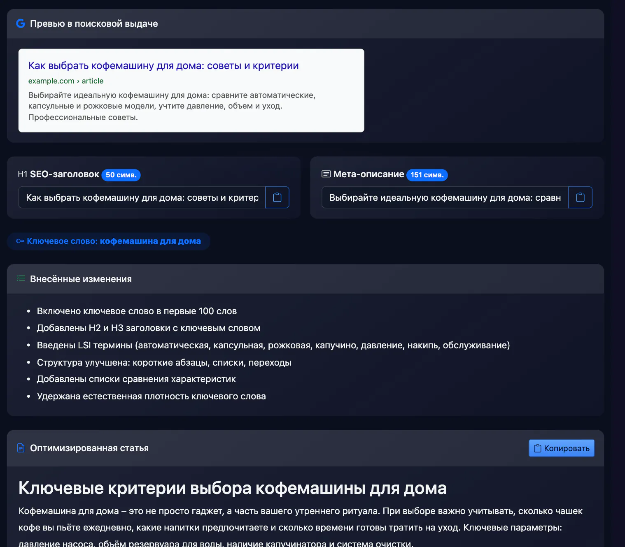Screen dimensions: 625x547
Task: Click article heading Ключевые критерии выбора кофемашины
Action: tap(233, 488)
